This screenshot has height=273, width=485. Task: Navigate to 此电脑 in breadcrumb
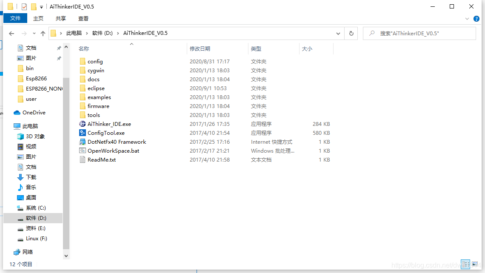(74, 33)
